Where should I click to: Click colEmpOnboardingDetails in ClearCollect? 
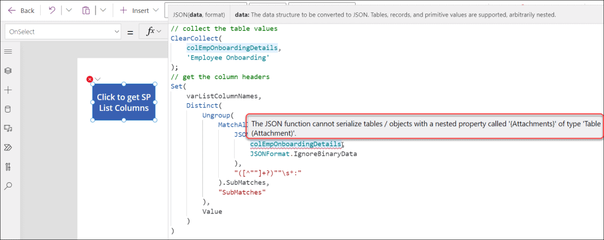232,48
